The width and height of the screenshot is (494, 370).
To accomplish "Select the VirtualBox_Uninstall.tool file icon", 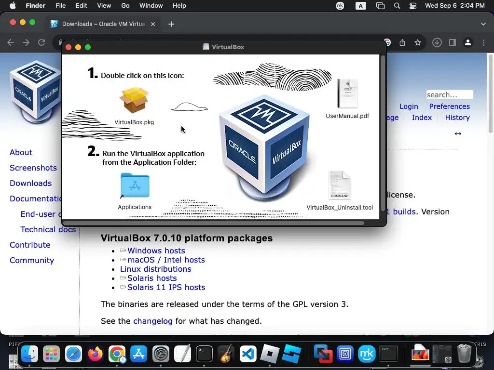I will [x=340, y=185].
